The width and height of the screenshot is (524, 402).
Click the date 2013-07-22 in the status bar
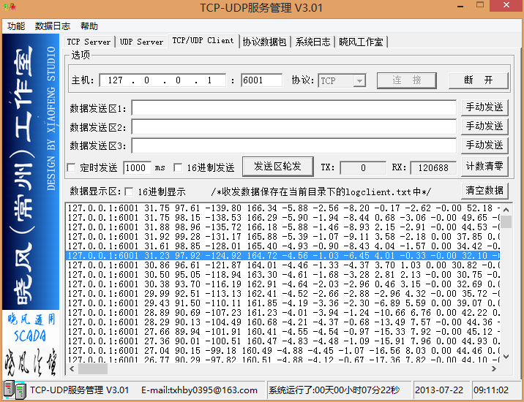pyautogui.click(x=439, y=390)
